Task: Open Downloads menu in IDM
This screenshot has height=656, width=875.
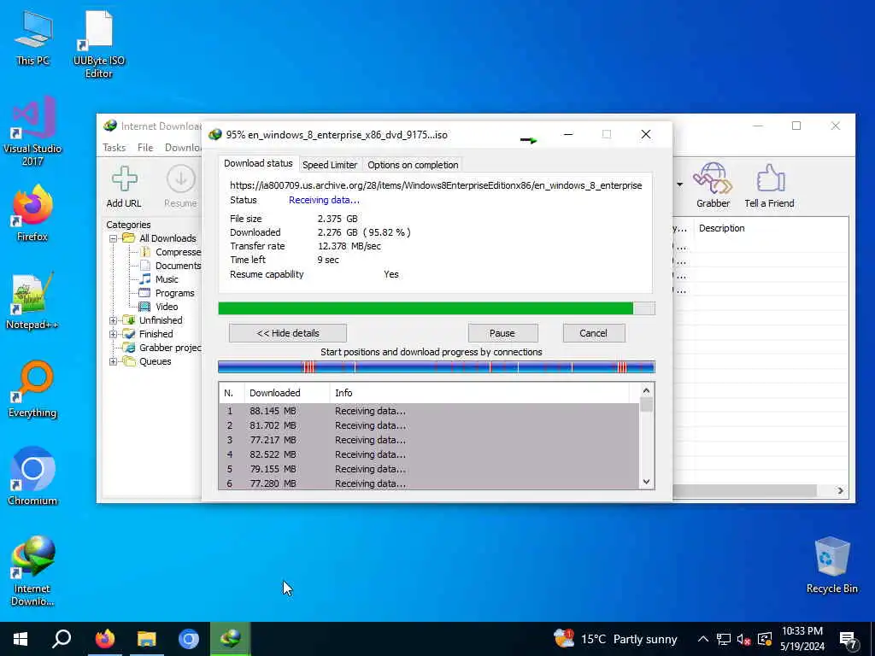Action: pyautogui.click(x=183, y=148)
